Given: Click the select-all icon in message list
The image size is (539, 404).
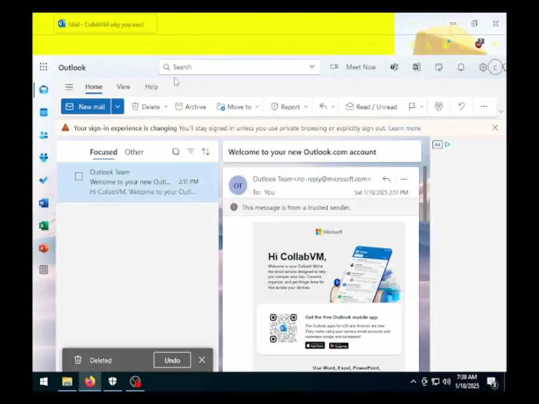Looking at the screenshot, I should [x=176, y=151].
